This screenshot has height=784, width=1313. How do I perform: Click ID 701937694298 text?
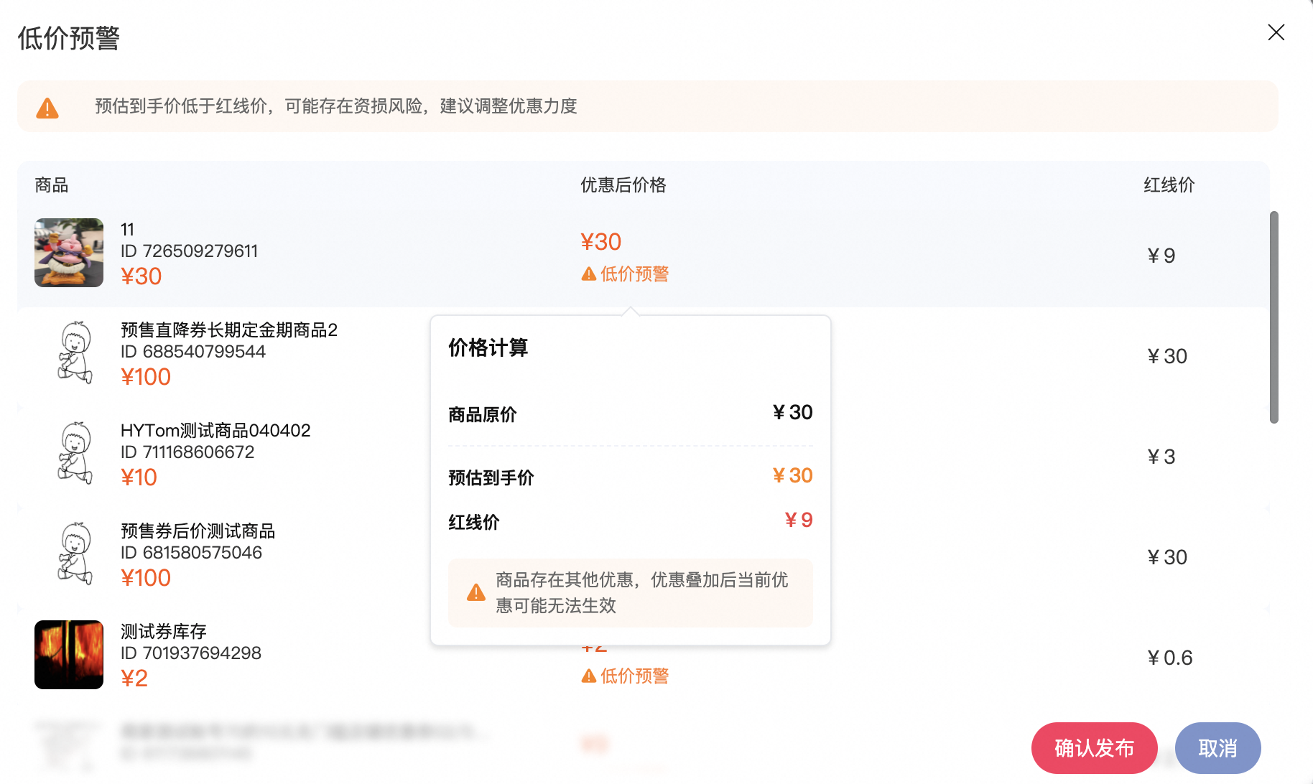tap(191, 653)
